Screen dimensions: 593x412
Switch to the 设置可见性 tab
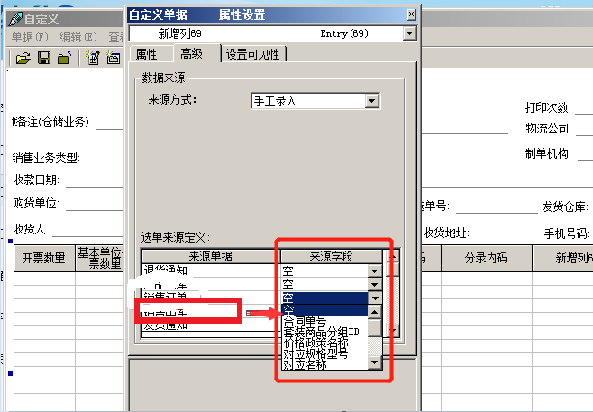click(x=253, y=54)
